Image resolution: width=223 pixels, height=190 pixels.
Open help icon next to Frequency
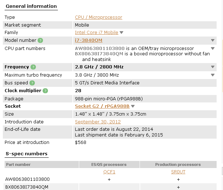[x=33, y=67]
